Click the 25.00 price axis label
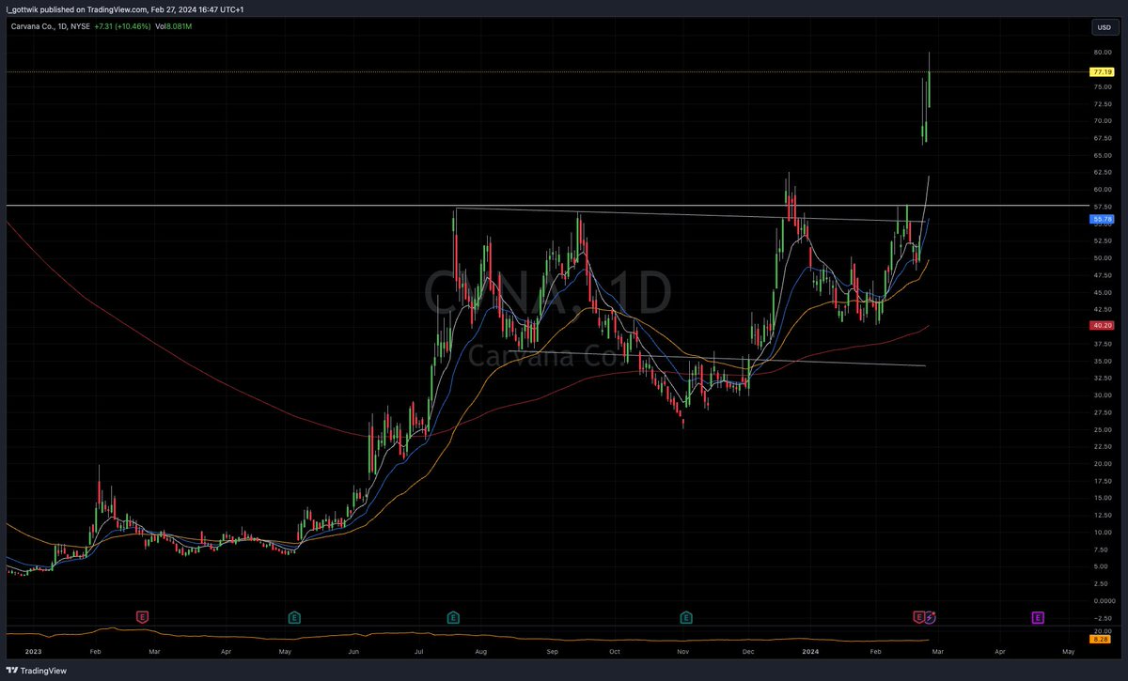1128x681 pixels. [x=1102, y=429]
